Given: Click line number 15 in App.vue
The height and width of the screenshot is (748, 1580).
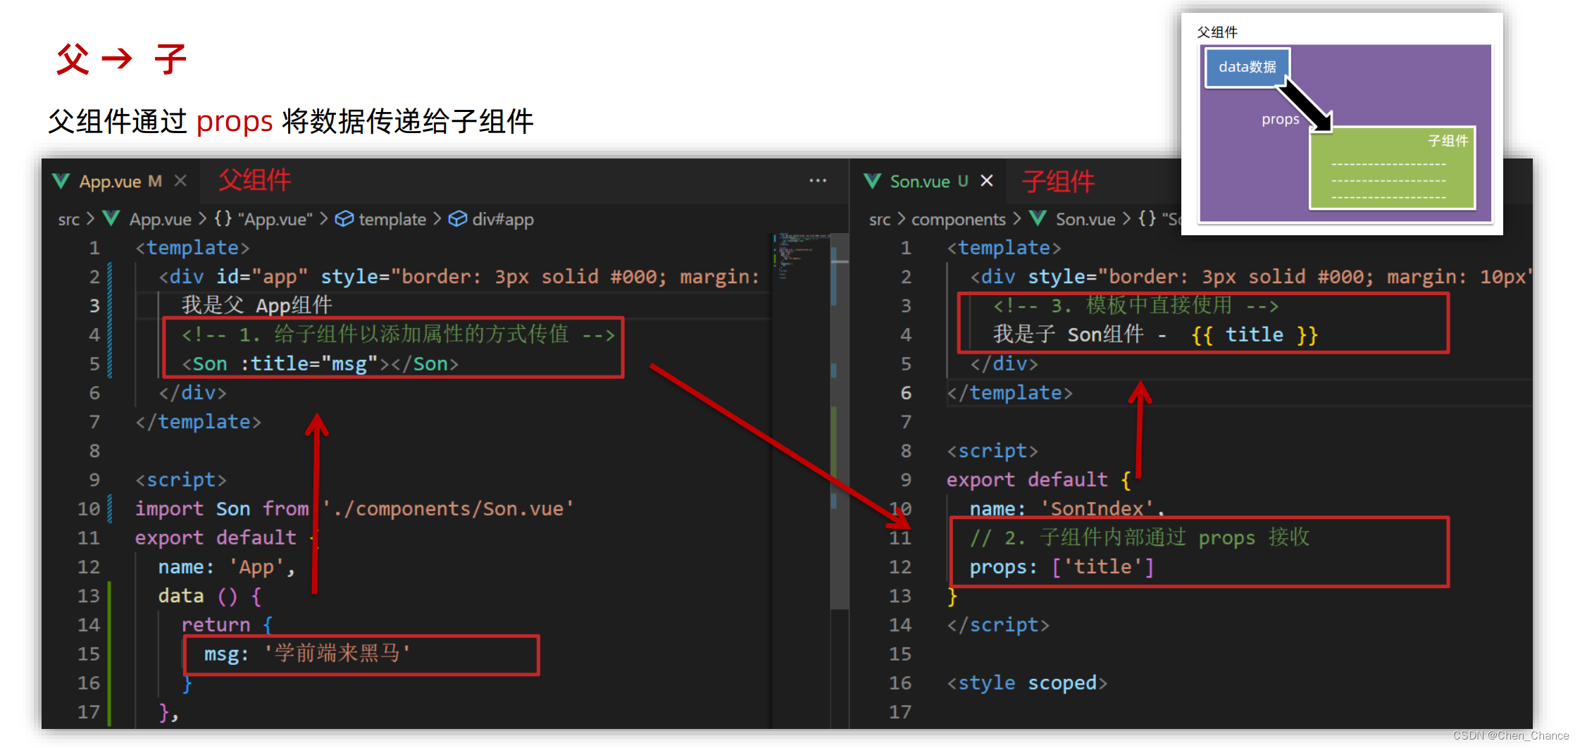Looking at the screenshot, I should pyautogui.click(x=89, y=654).
